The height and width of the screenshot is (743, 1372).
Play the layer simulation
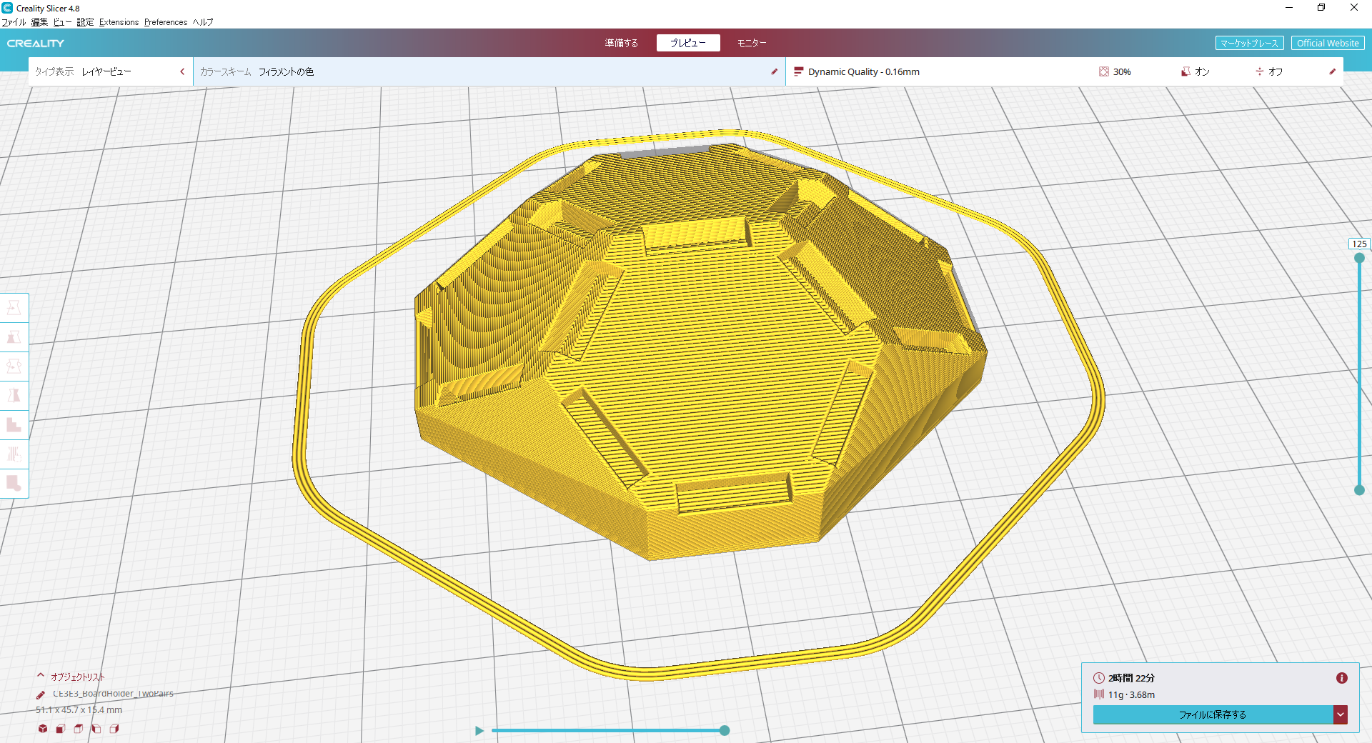tap(479, 730)
